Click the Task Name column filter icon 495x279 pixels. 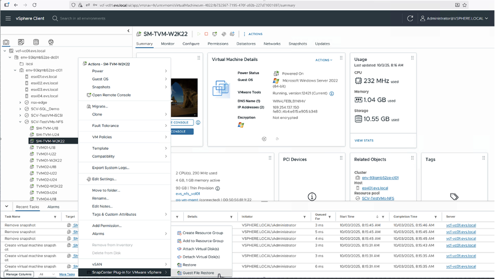(x=55, y=217)
